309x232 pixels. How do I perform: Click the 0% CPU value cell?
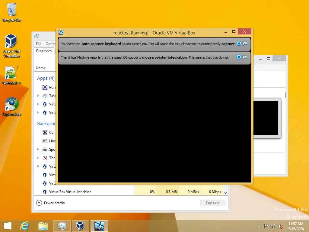(x=146, y=192)
